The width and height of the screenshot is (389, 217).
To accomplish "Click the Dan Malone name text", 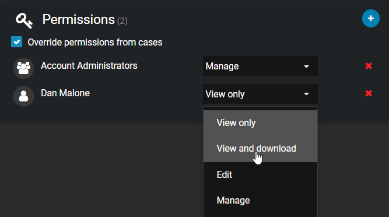I will (x=65, y=93).
